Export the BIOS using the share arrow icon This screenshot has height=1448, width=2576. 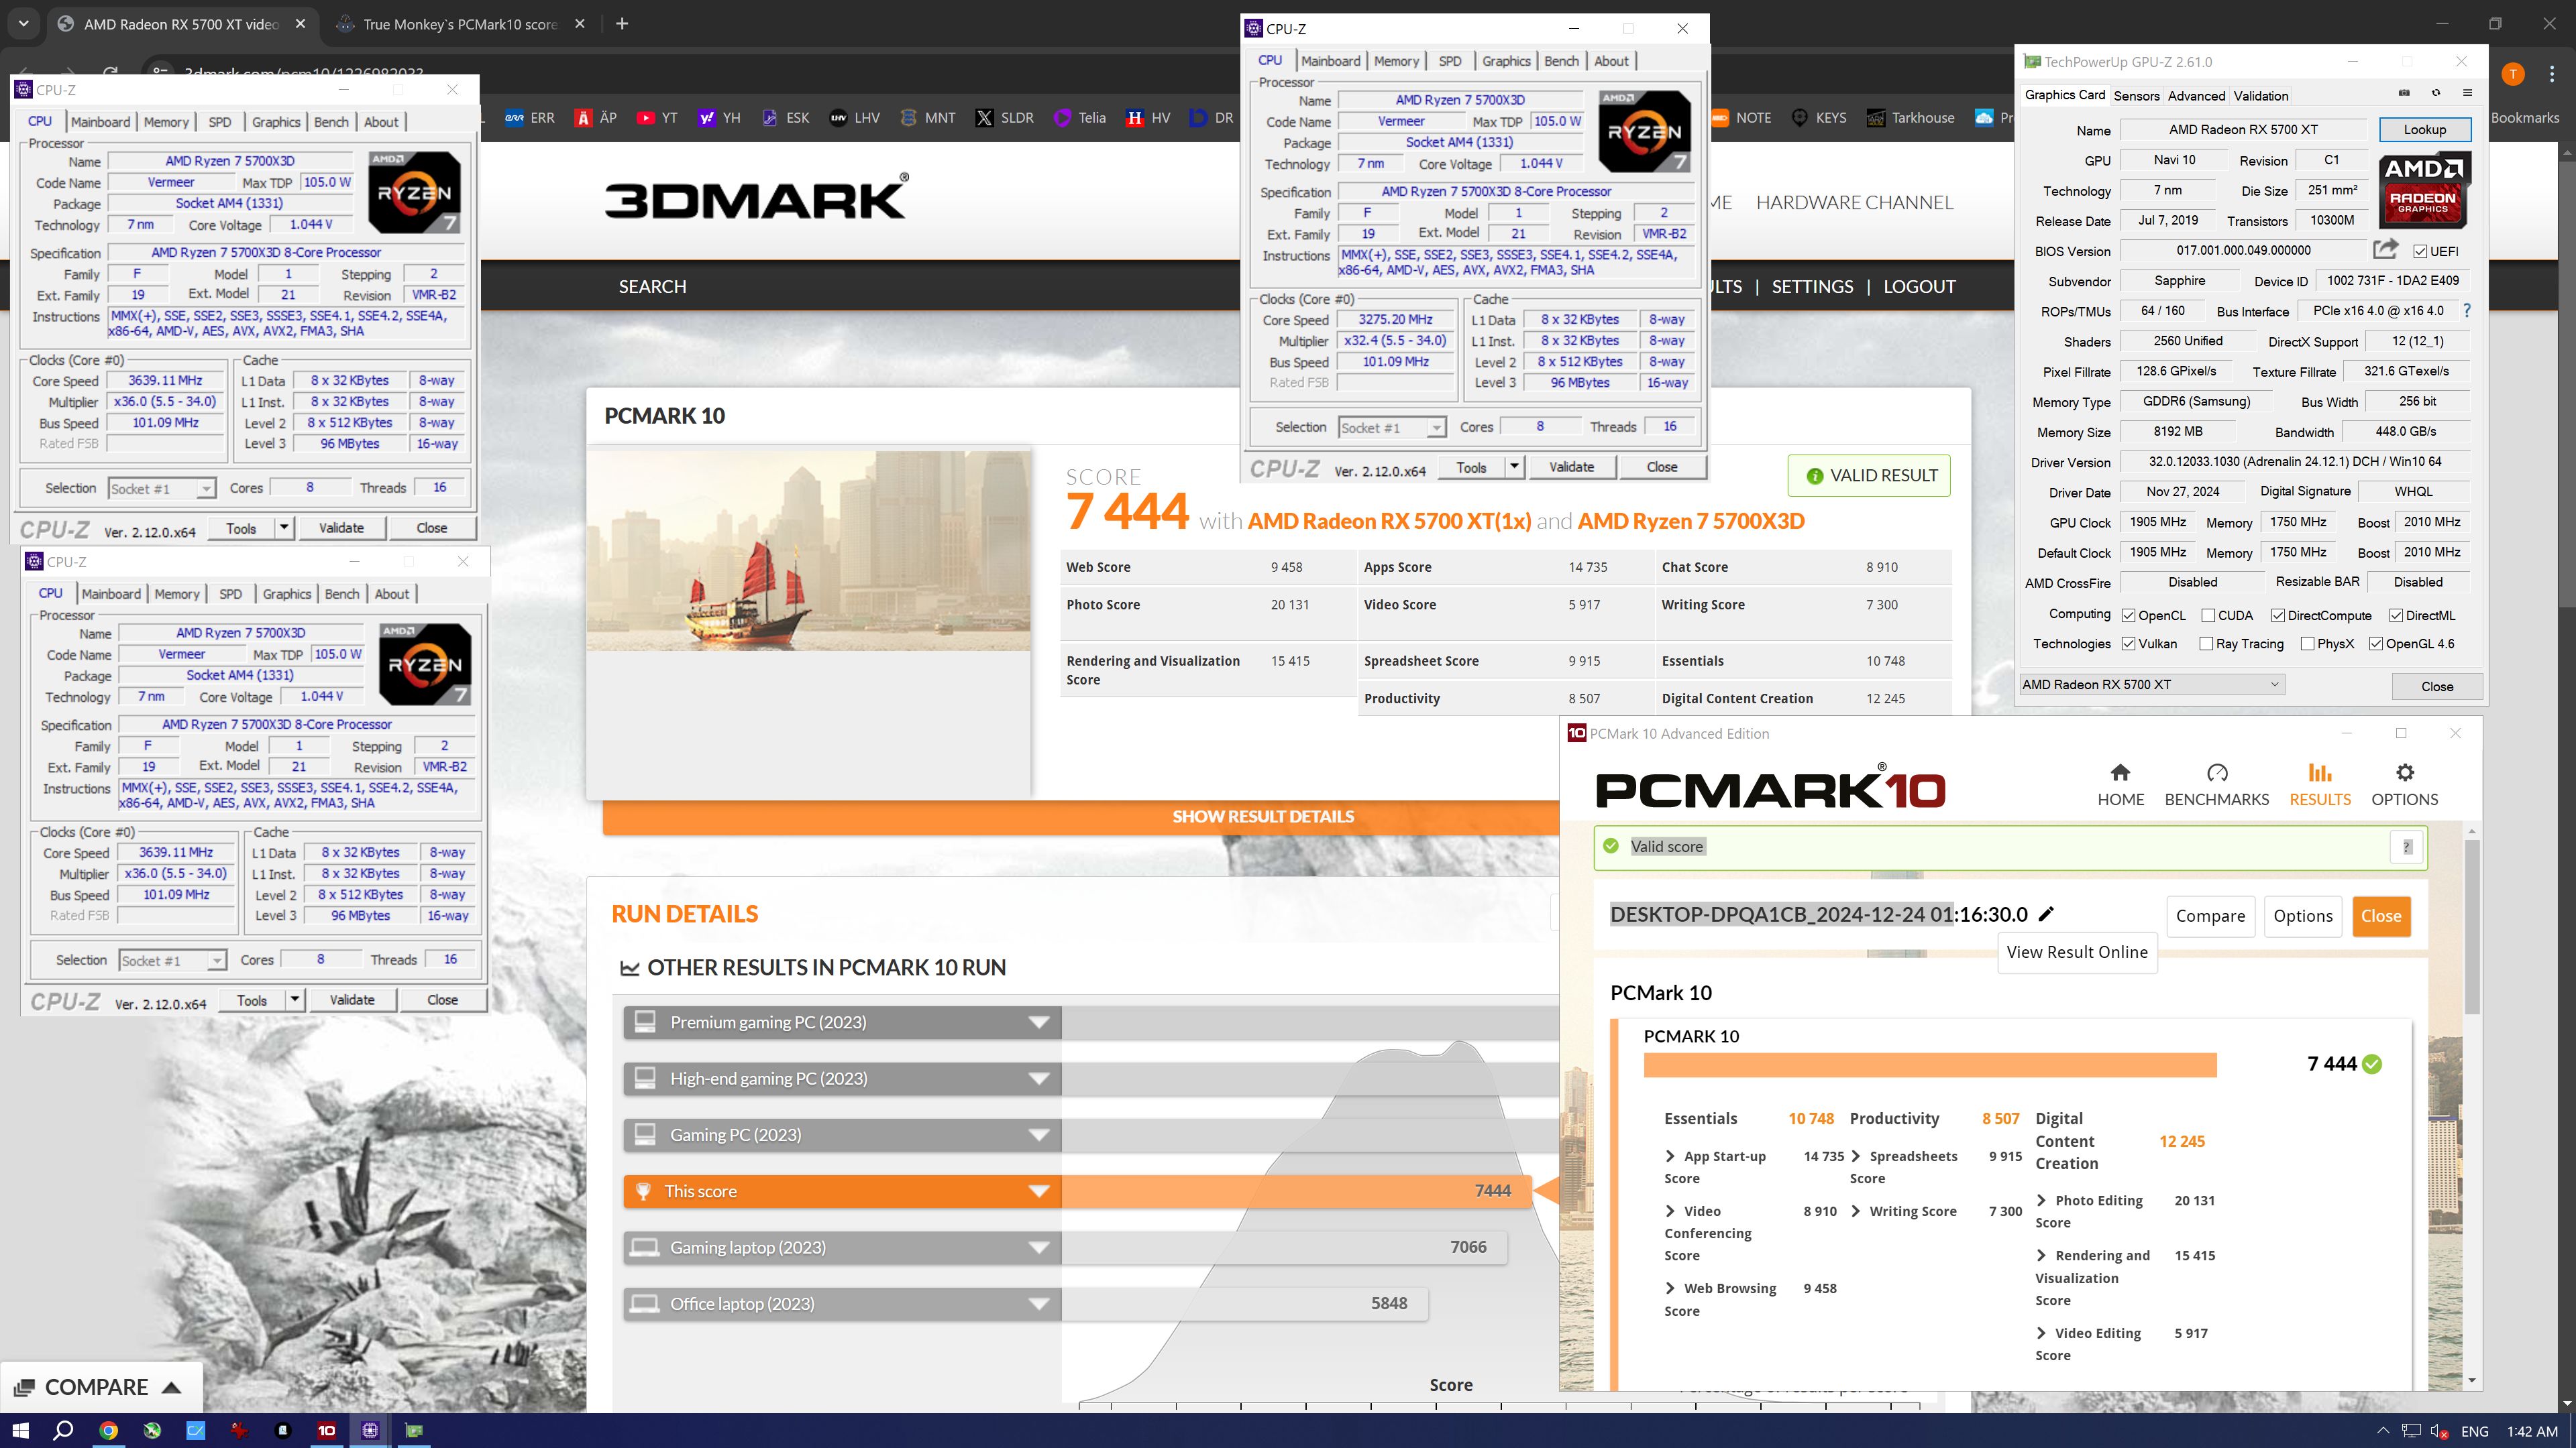click(2386, 249)
